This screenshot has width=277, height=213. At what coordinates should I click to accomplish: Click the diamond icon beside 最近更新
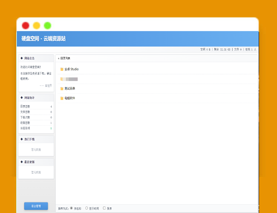[22, 162]
